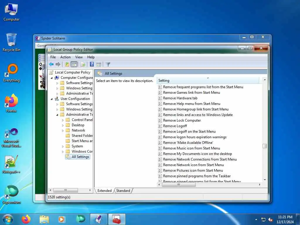Select the Everything desktop shortcut

pyautogui.click(x=11, y=73)
